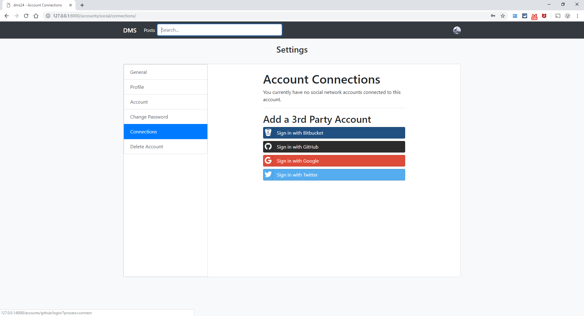The image size is (584, 316).
Task: Sign in with Bitbucket
Action: 334,133
